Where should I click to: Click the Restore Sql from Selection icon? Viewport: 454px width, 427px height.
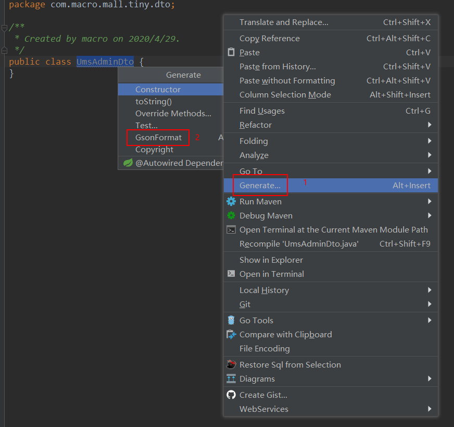(x=231, y=365)
